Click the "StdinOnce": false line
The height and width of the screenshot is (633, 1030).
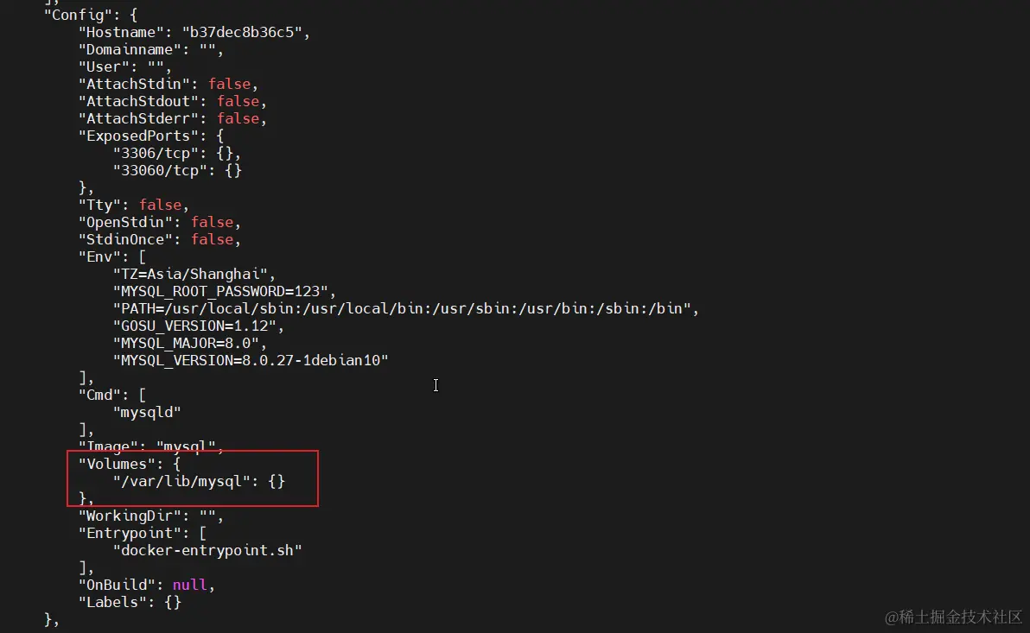[x=160, y=240]
